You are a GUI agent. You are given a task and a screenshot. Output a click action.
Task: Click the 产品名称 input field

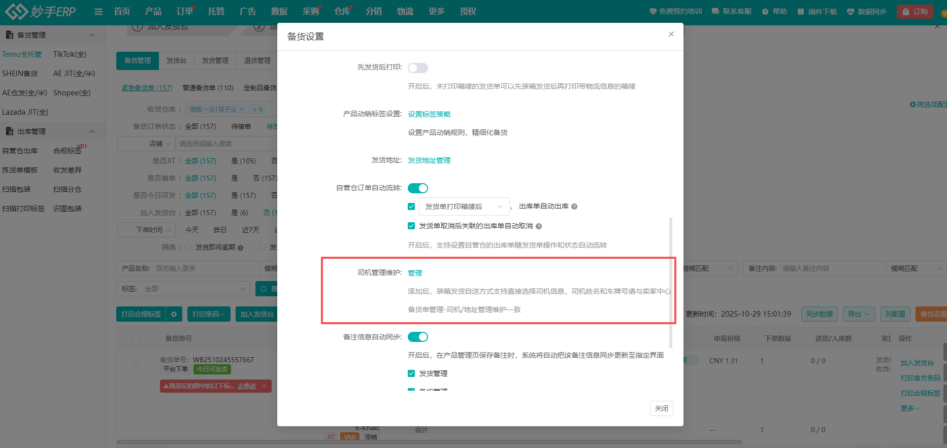pos(206,268)
